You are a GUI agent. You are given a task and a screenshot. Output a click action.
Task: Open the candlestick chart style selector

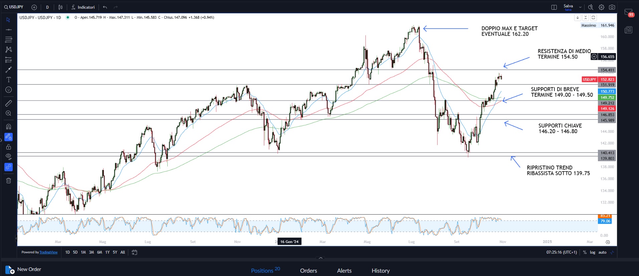(60, 7)
